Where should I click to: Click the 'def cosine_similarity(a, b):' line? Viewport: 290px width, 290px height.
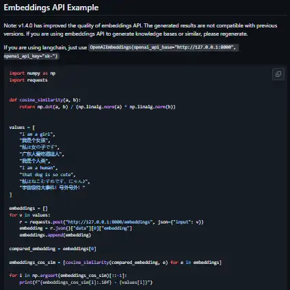point(45,100)
